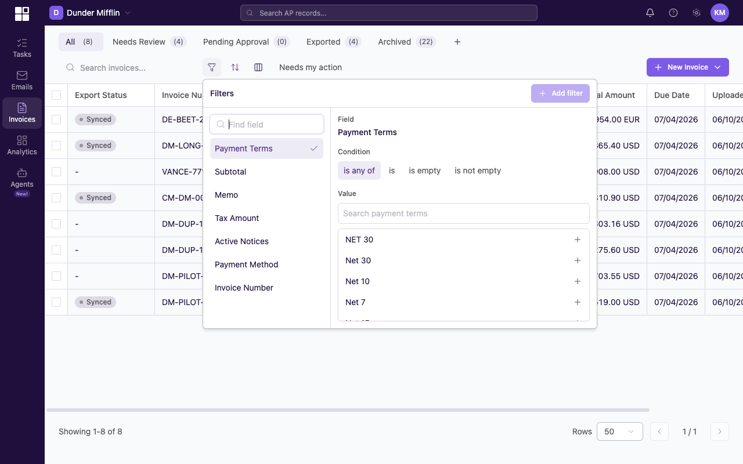Click the app logo in top-left corner
Image resolution: width=743 pixels, height=464 pixels.
pyautogui.click(x=22, y=13)
